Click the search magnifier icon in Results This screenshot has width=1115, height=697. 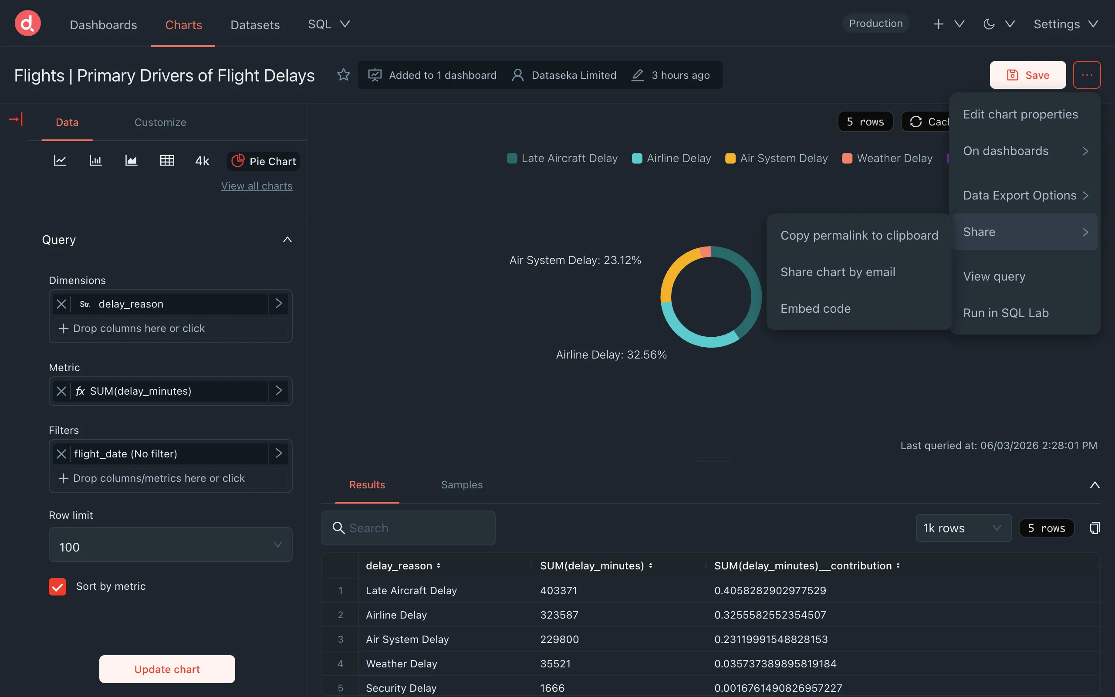[x=339, y=528]
